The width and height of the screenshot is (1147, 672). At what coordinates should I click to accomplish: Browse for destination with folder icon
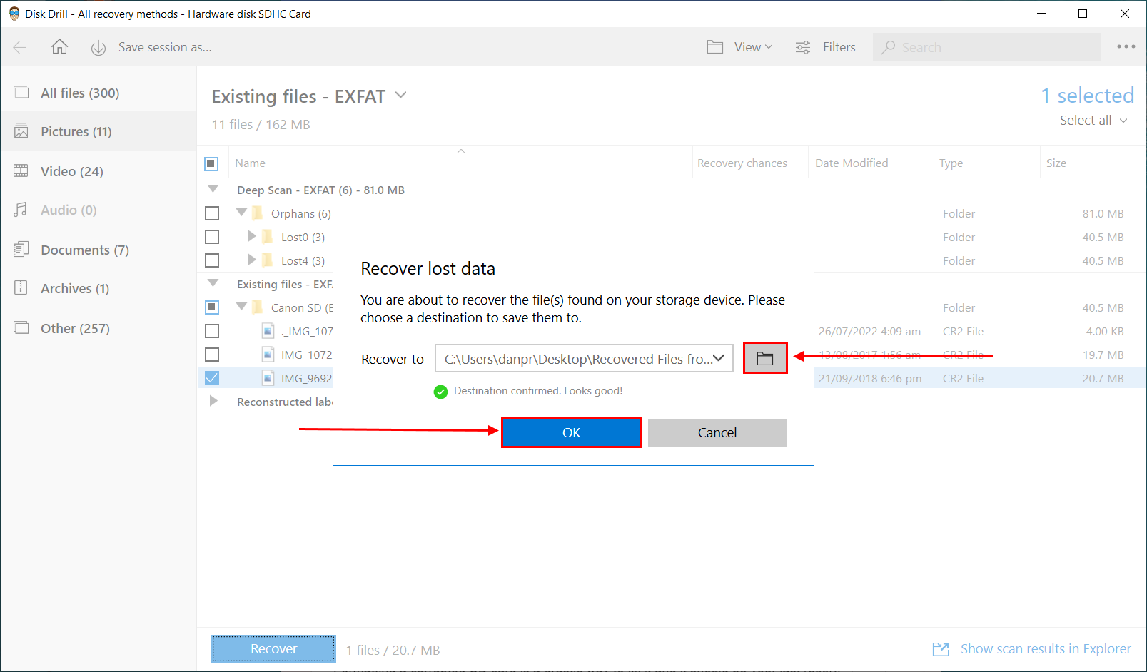point(765,358)
